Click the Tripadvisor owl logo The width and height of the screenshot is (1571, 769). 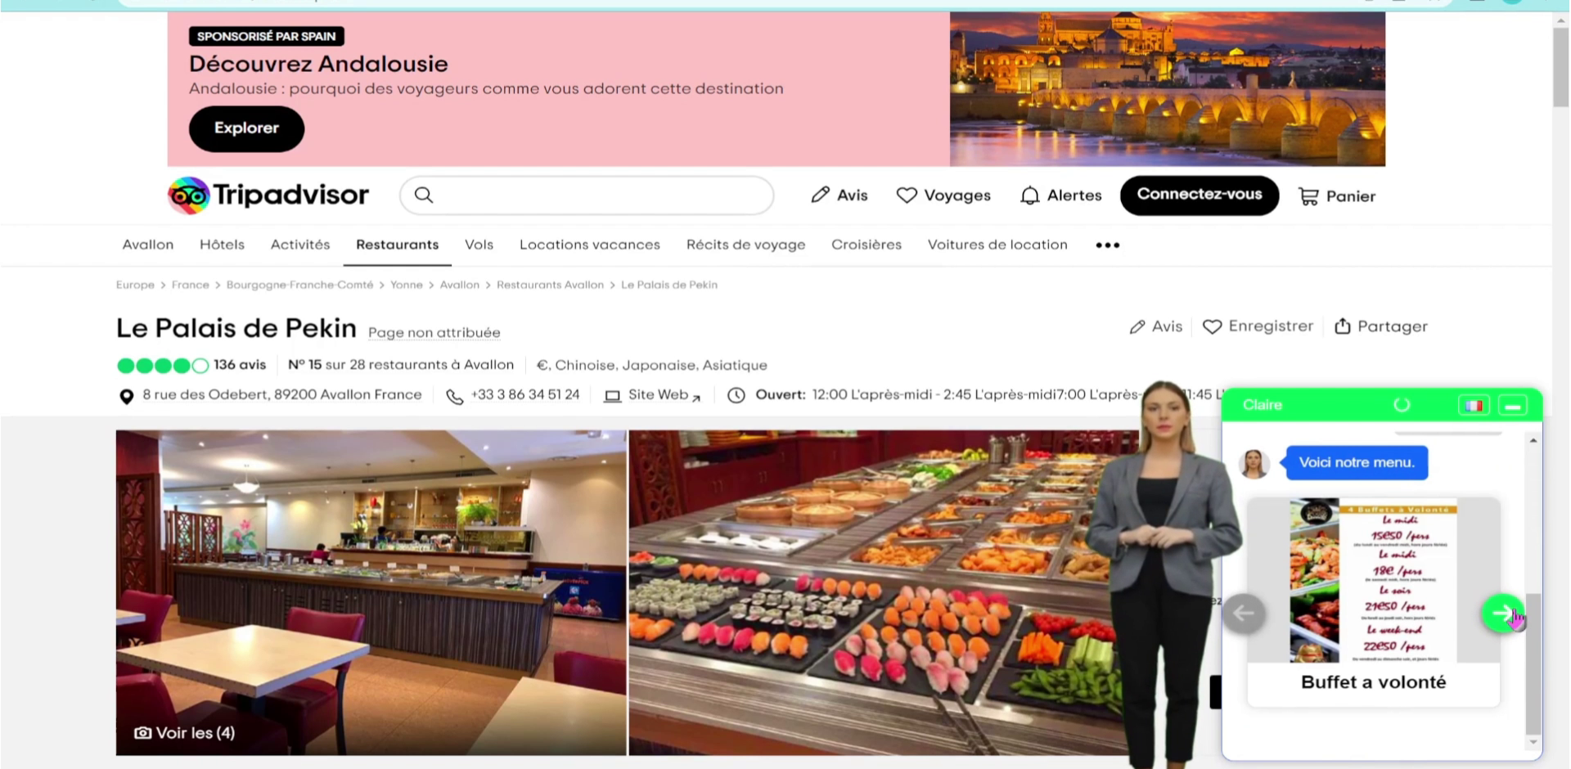pyautogui.click(x=188, y=196)
